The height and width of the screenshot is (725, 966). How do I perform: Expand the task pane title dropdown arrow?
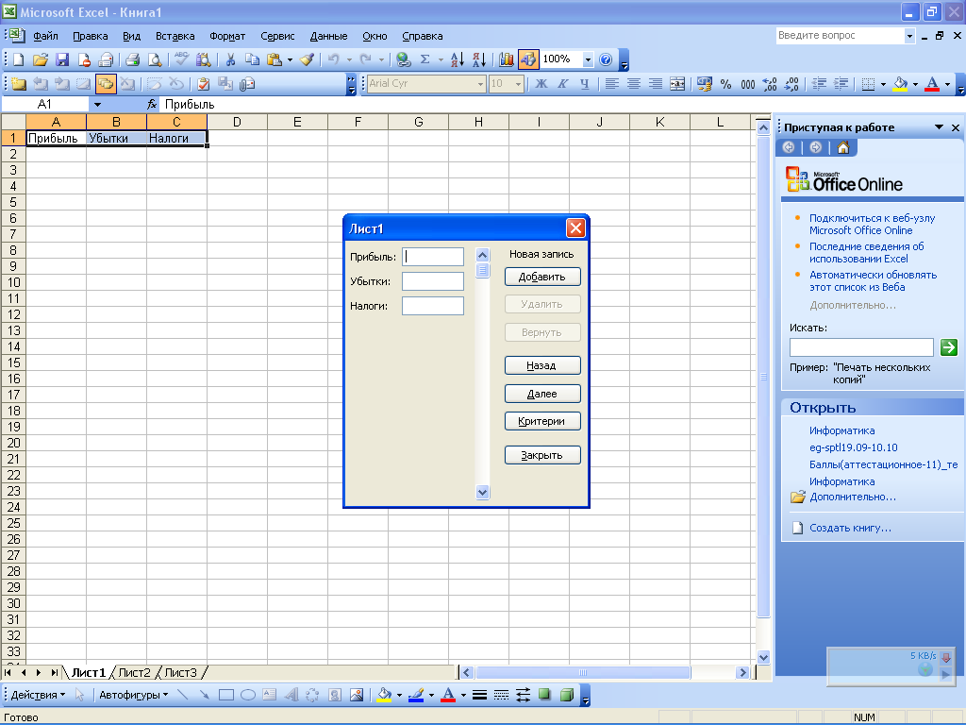point(939,127)
